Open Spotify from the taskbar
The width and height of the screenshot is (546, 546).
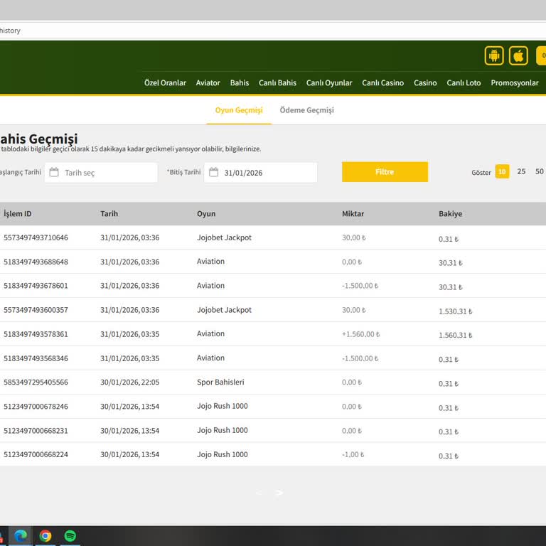pos(70,536)
